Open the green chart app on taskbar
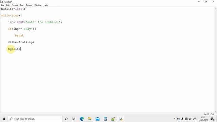217x122 pixels. (x=113, y=119)
